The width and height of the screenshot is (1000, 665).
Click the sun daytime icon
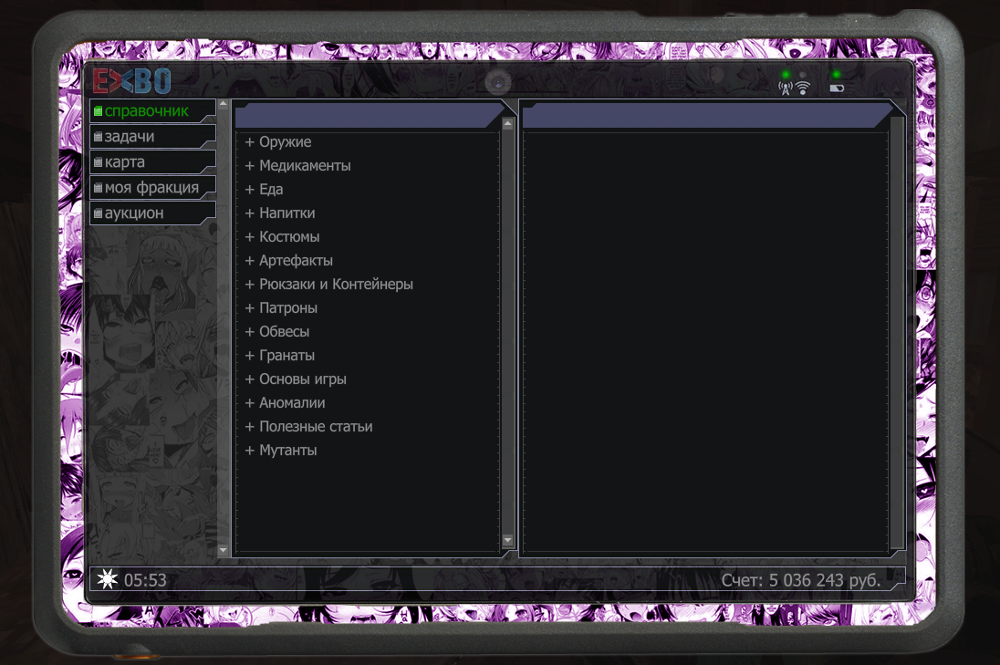107,579
